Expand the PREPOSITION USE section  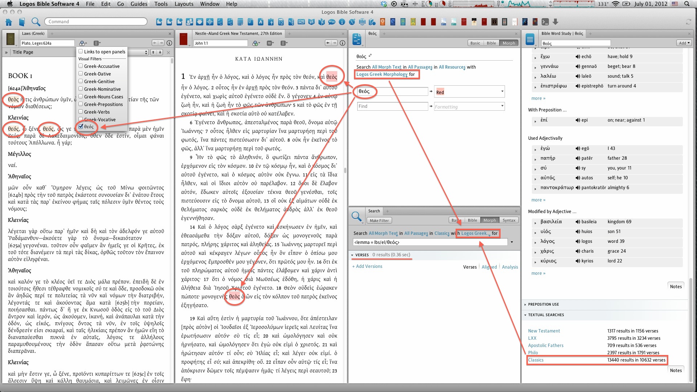point(525,305)
